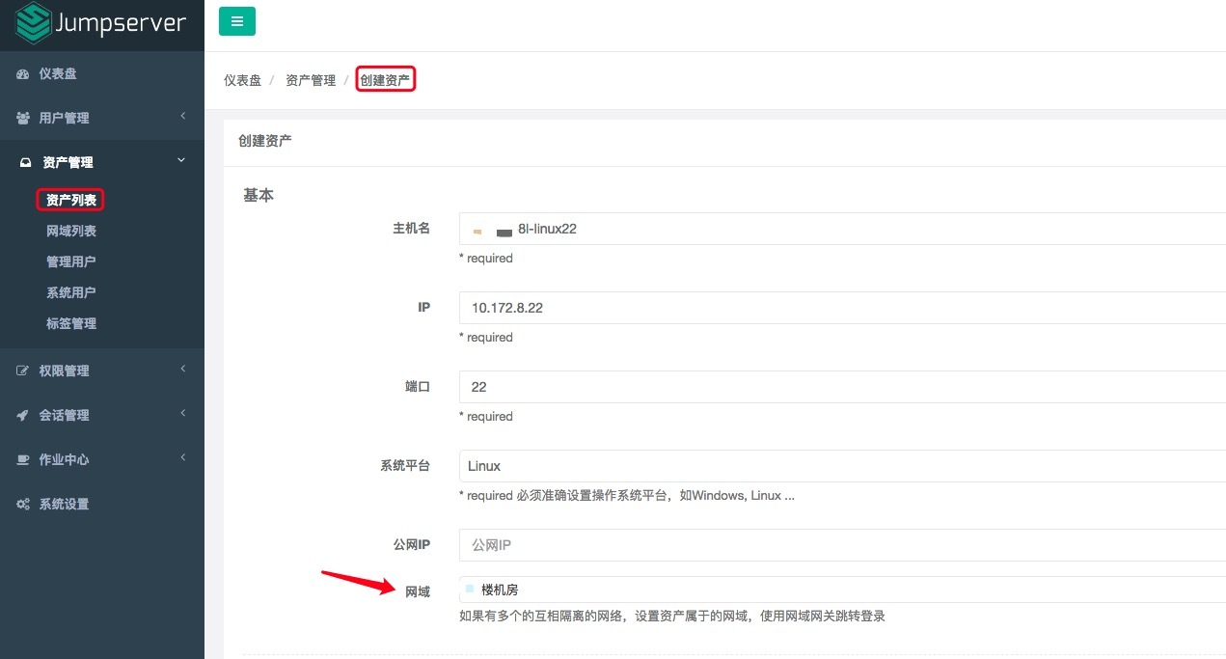Click into the 主机名 input field
Screen dimensions: 1226x659
(x=842, y=230)
